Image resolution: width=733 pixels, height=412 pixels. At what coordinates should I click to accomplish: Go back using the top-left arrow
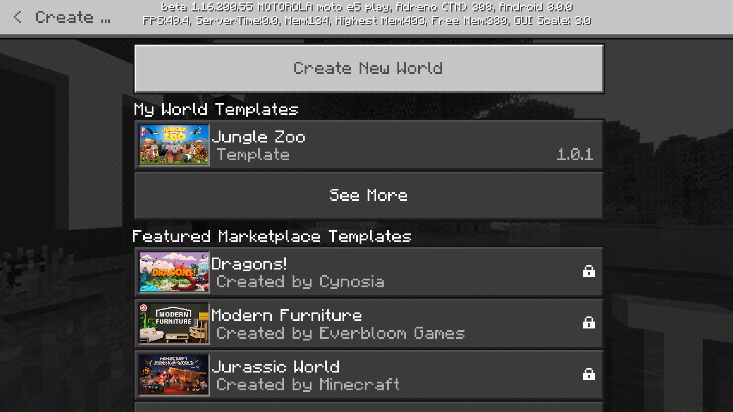click(x=17, y=17)
